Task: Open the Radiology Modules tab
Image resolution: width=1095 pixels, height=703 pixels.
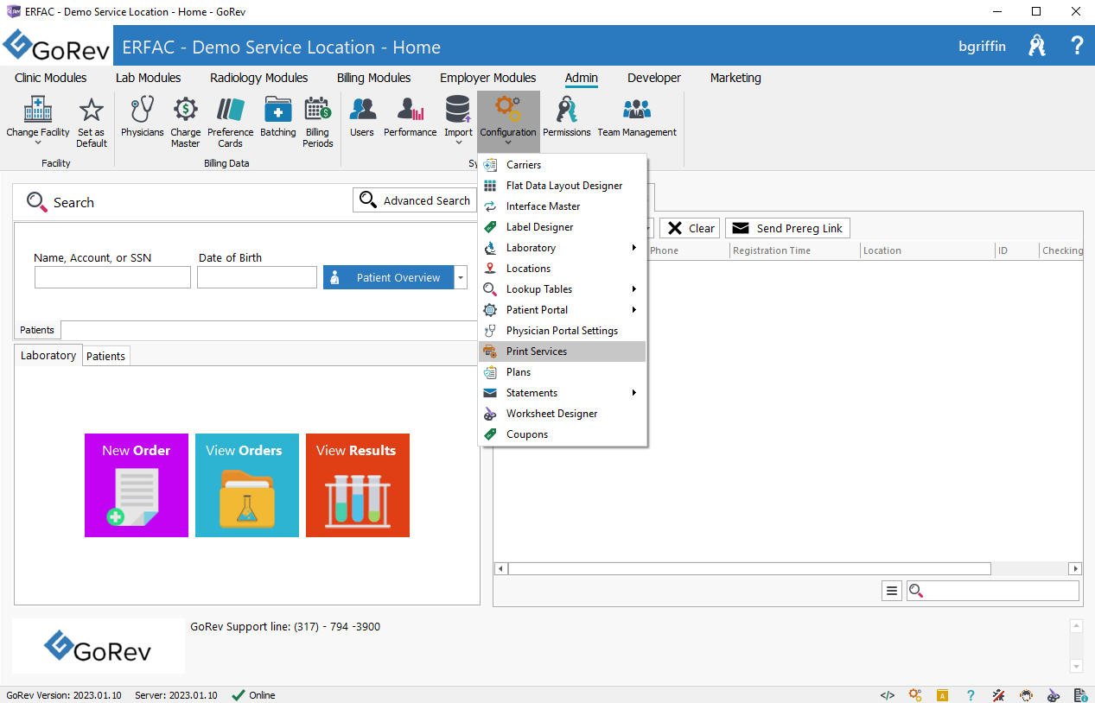Action: [259, 78]
